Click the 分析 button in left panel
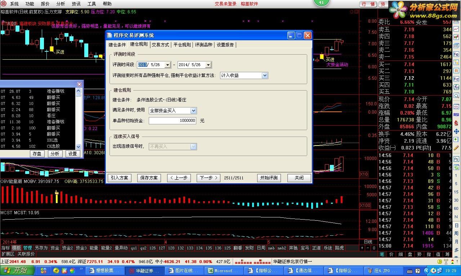Screen dimensions: 461x276 (55, 154)
